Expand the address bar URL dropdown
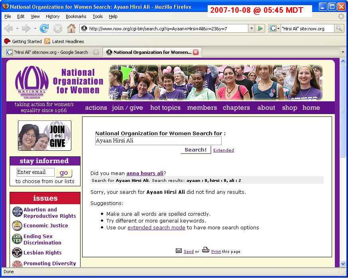This screenshot has width=348, height=278. tap(252, 28)
